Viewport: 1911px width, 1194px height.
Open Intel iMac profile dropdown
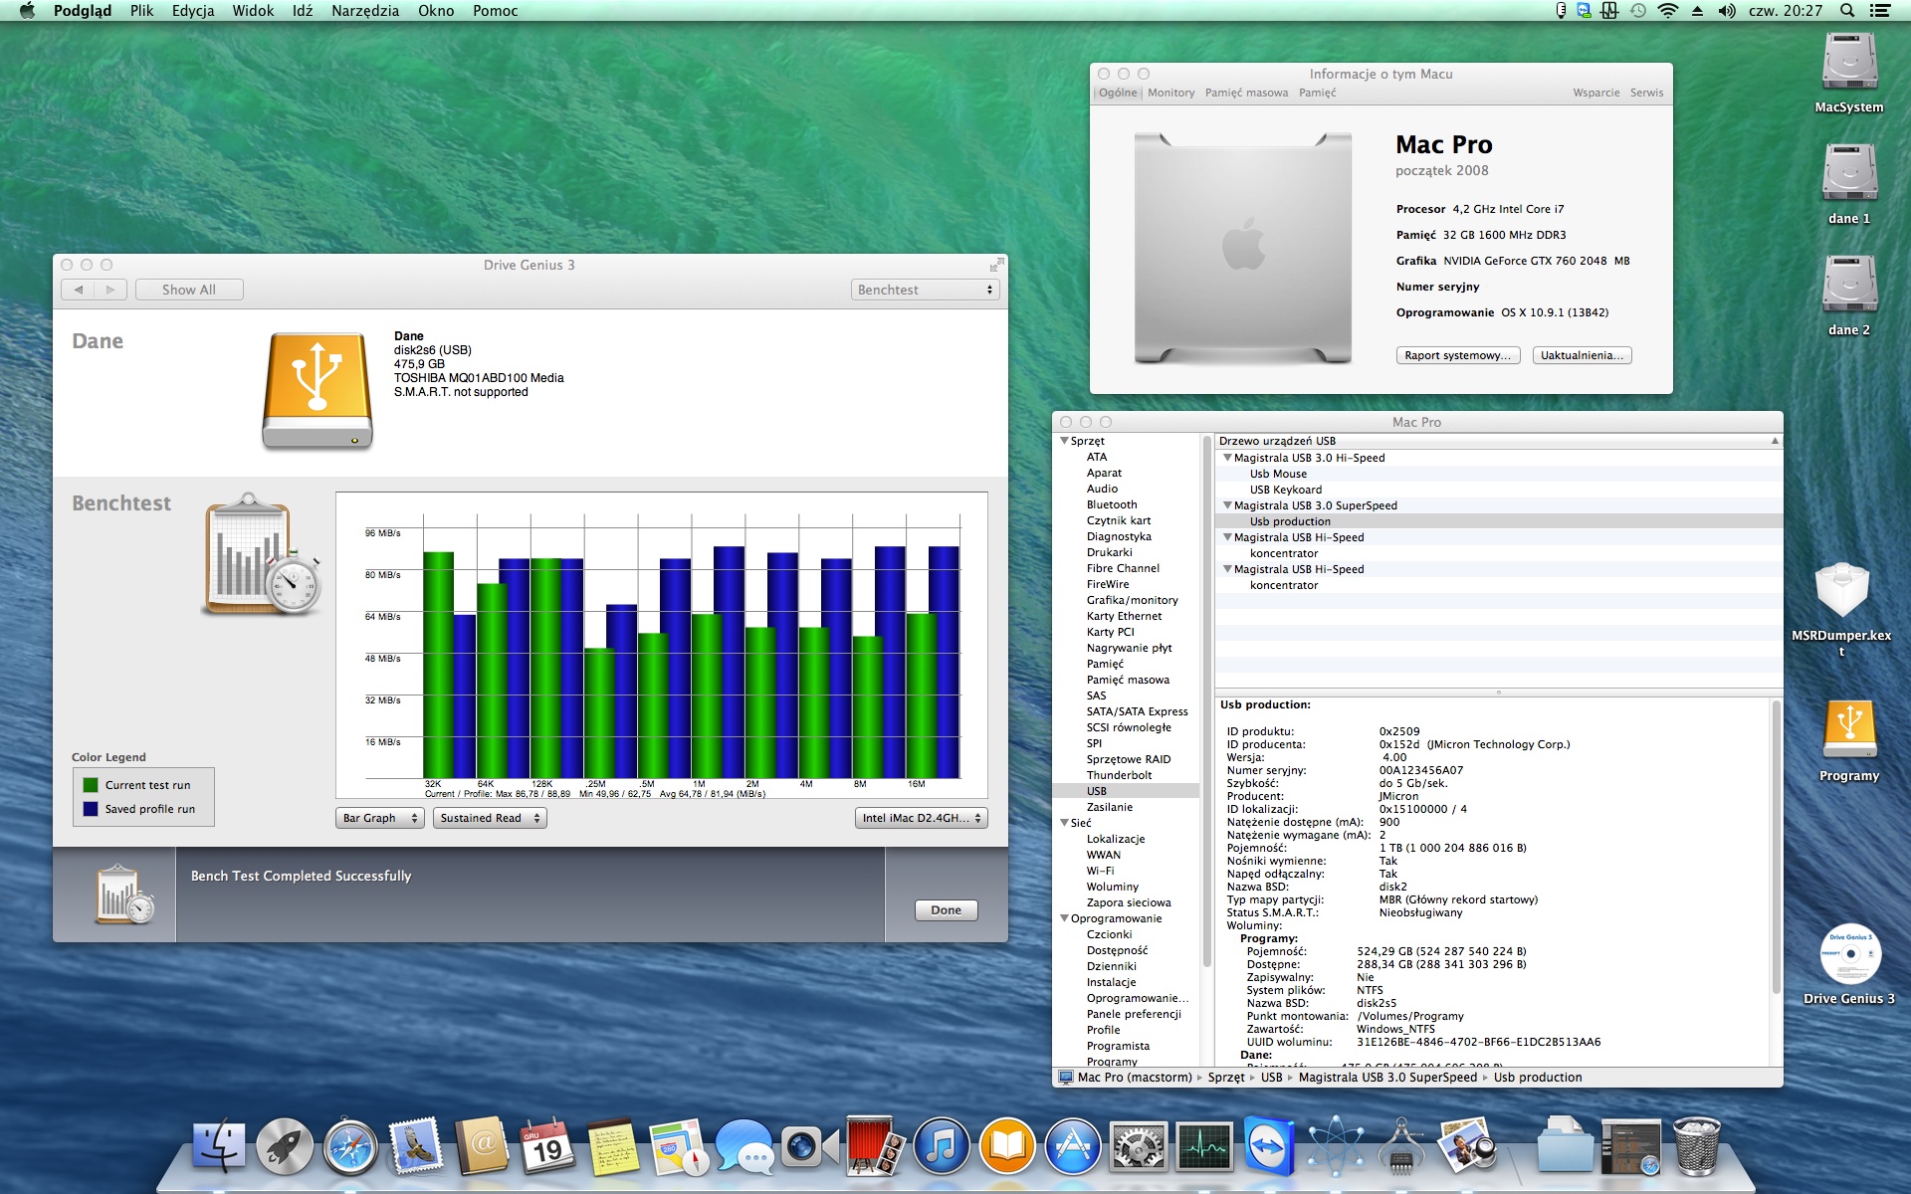921,818
